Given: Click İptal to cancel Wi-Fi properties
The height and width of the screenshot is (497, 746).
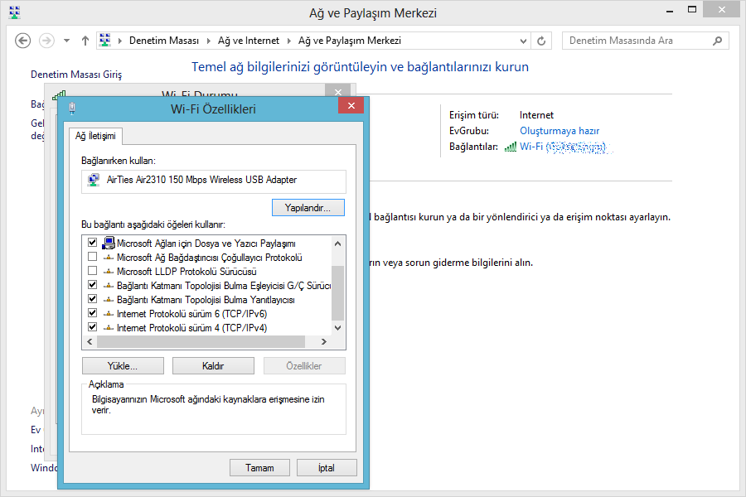Looking at the screenshot, I should click(327, 468).
